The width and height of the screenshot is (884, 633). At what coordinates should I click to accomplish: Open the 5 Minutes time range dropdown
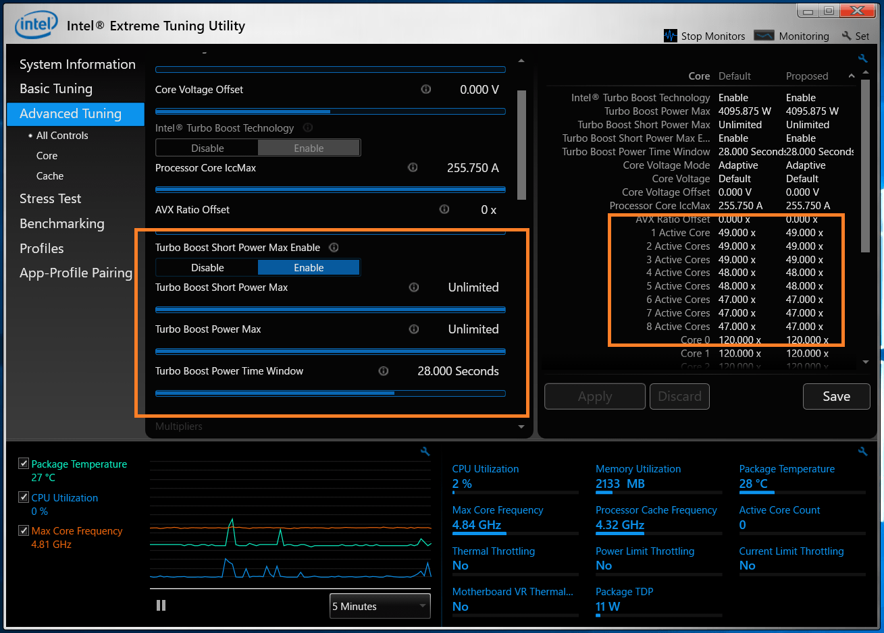click(x=380, y=606)
